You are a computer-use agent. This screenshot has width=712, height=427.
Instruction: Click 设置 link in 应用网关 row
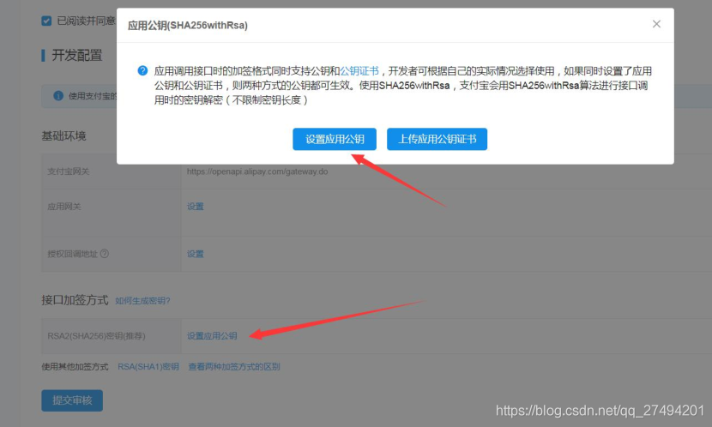[196, 207]
